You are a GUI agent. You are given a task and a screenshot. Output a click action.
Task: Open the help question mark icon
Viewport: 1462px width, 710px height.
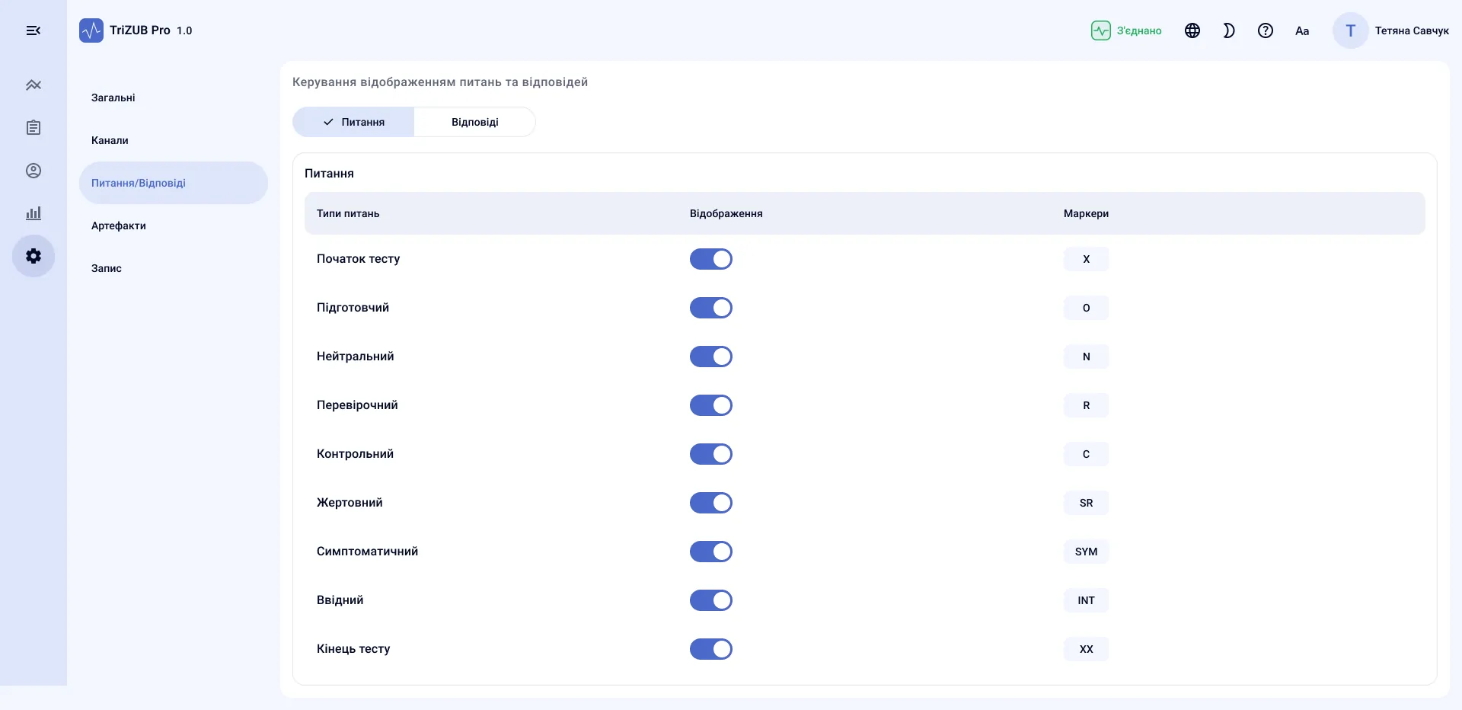click(x=1266, y=30)
